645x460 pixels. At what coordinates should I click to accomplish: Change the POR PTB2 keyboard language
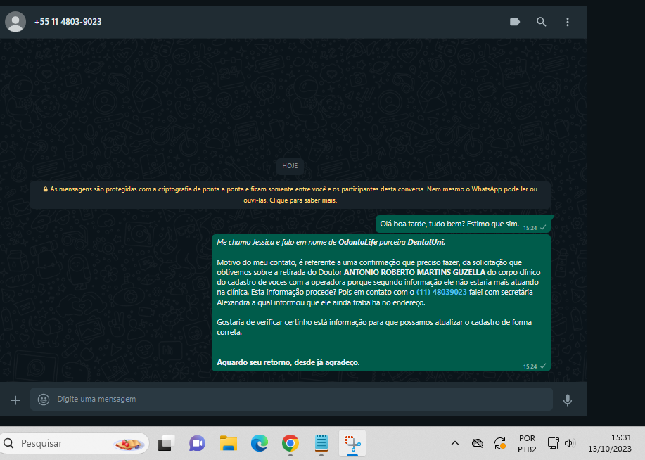pyautogui.click(x=527, y=444)
